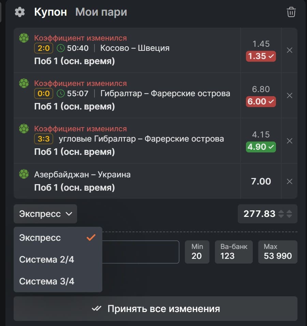The height and width of the screenshot is (326, 307).
Task: Clear the coupon with trash icon
Action: pos(291,12)
